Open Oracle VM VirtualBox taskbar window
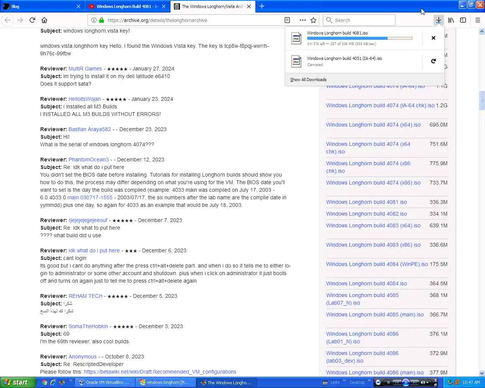 tap(104, 382)
